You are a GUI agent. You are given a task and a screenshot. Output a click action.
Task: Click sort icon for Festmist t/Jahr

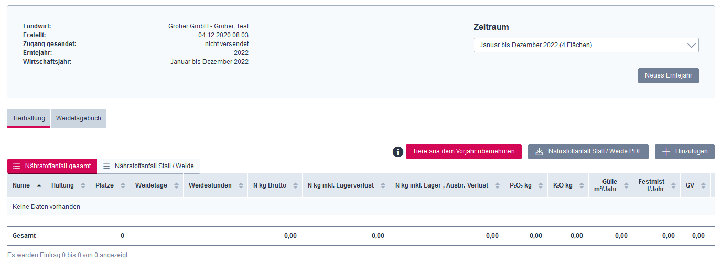[674, 185]
